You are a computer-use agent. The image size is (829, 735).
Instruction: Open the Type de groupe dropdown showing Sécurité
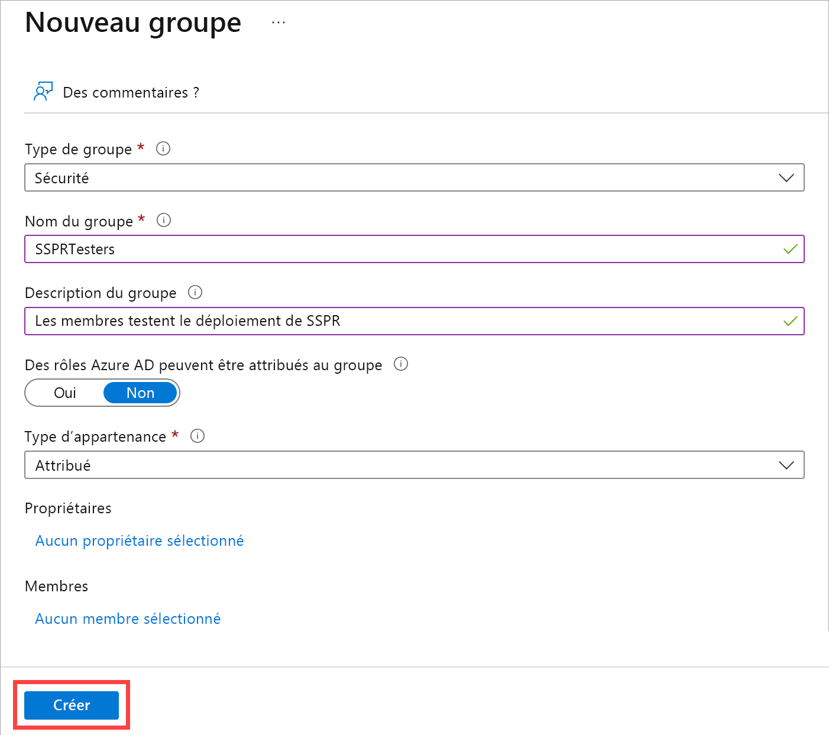[x=414, y=177]
